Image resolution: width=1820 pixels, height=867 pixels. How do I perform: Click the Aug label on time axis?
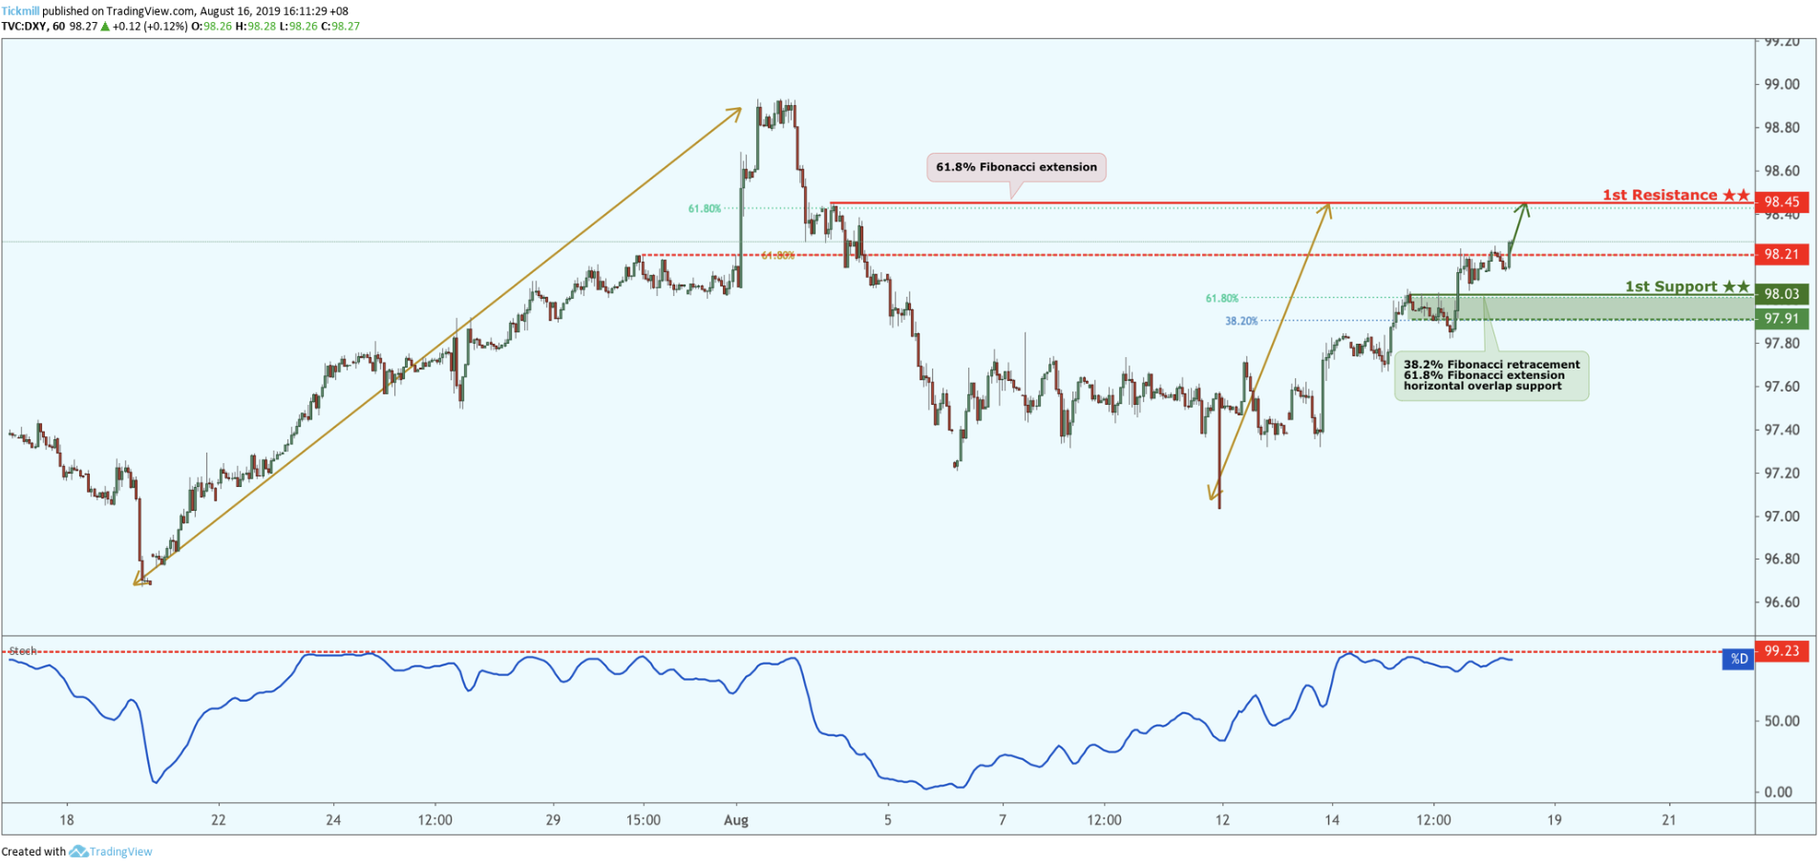click(x=736, y=820)
